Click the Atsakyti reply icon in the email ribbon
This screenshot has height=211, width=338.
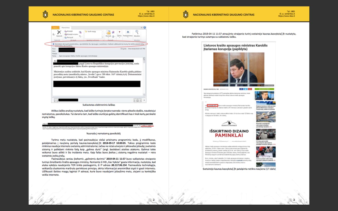[65, 31]
